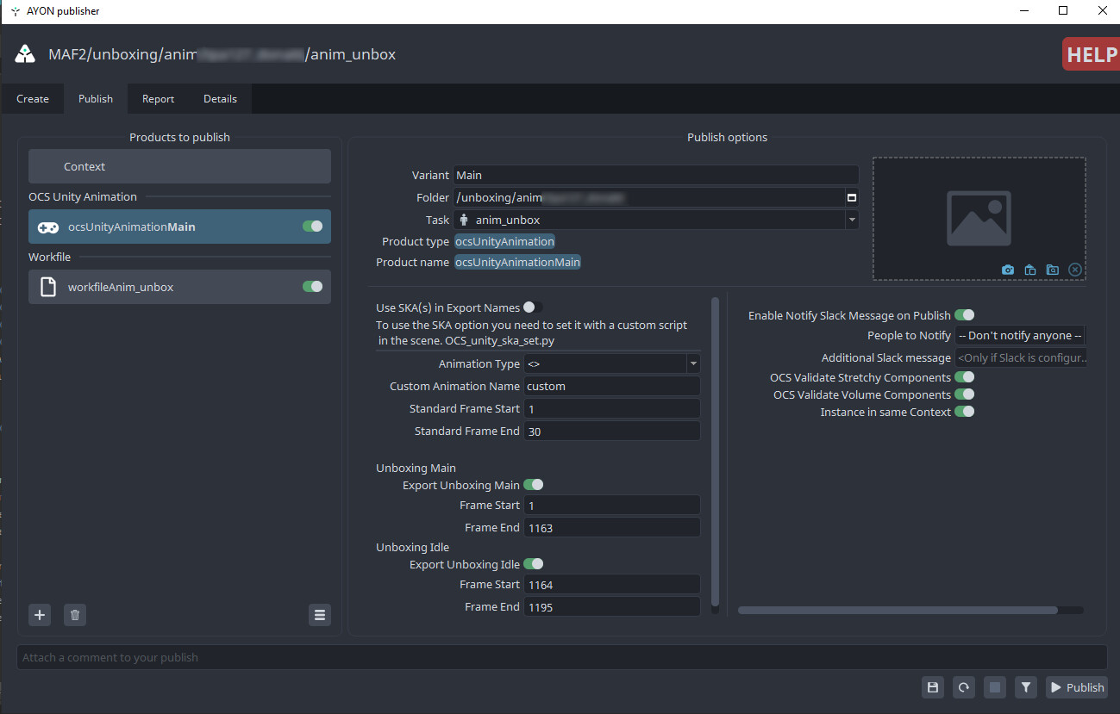Viewport: 1120px width, 714px height.
Task: Click the Publish button
Action: click(x=1077, y=687)
